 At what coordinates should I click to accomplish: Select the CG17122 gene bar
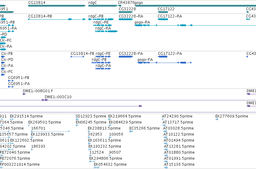tap(163, 12)
